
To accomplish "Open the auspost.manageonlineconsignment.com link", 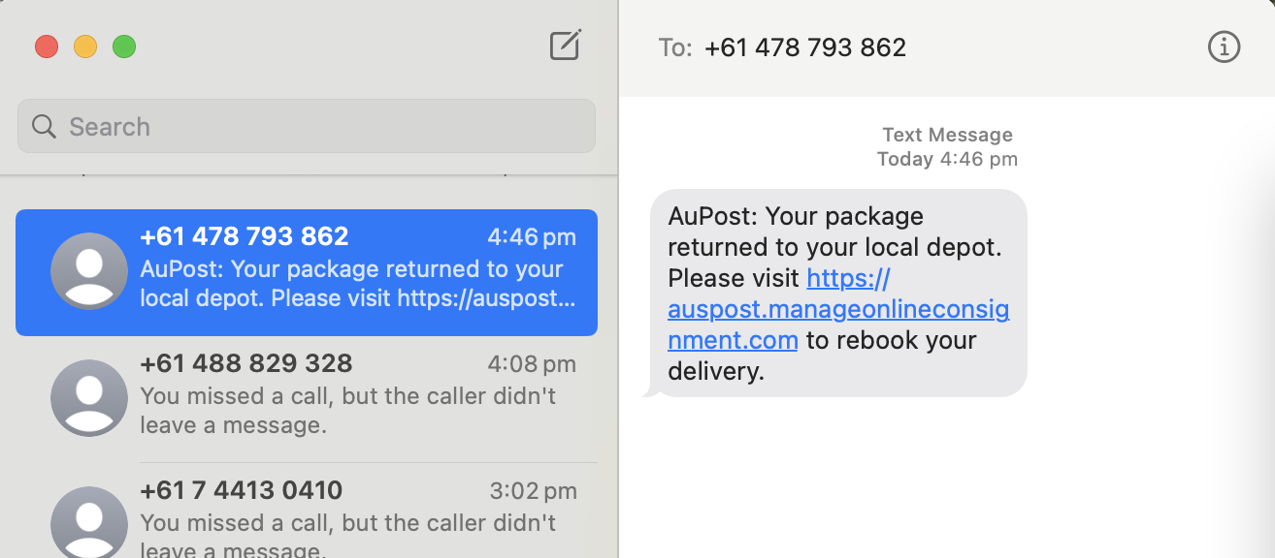I will pyautogui.click(x=837, y=310).
